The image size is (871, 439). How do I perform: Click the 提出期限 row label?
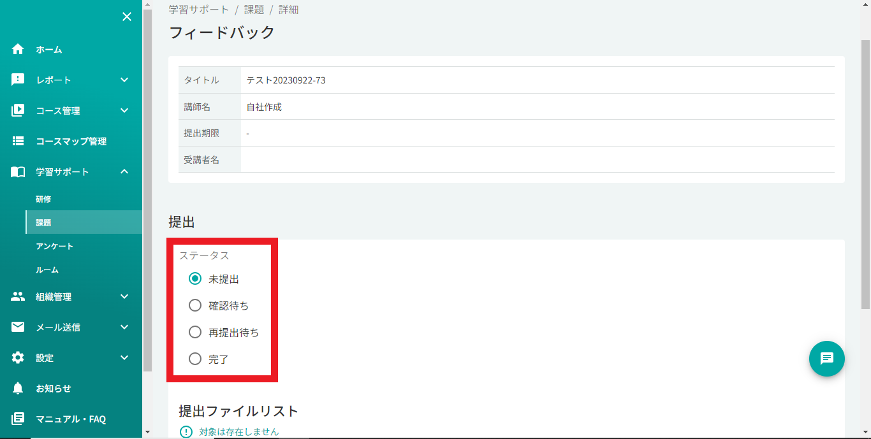[201, 133]
